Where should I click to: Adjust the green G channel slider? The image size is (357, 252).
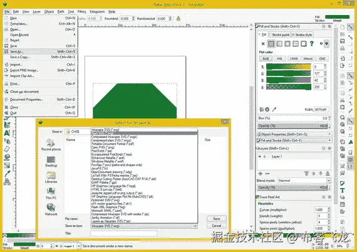[x=289, y=73]
